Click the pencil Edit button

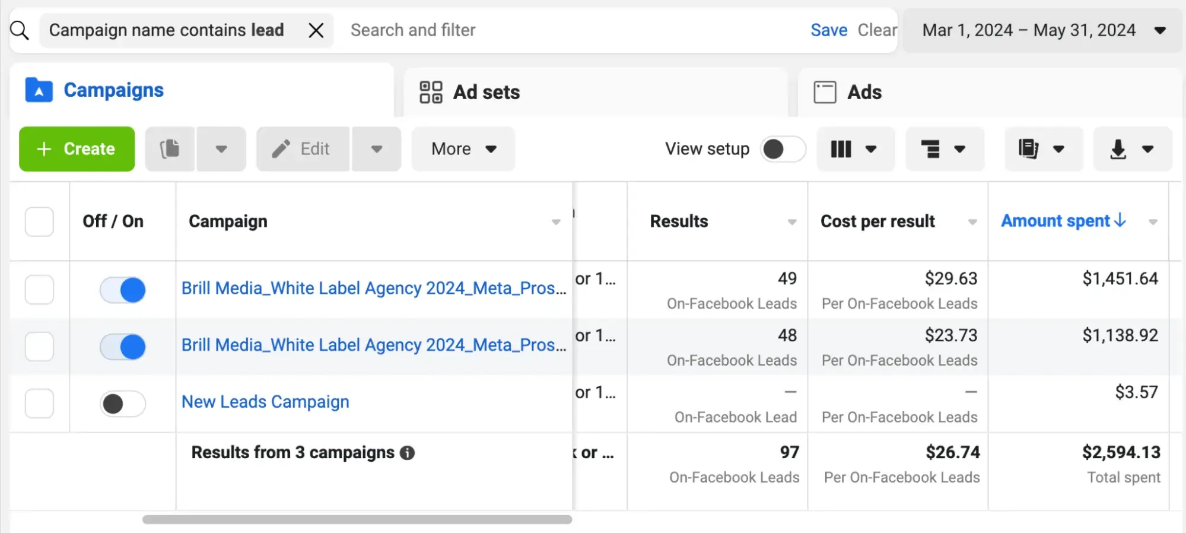pyautogui.click(x=303, y=149)
